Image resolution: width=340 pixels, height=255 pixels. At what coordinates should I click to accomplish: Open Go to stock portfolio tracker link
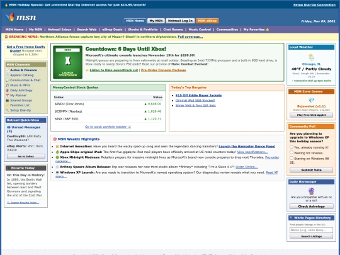point(108,127)
